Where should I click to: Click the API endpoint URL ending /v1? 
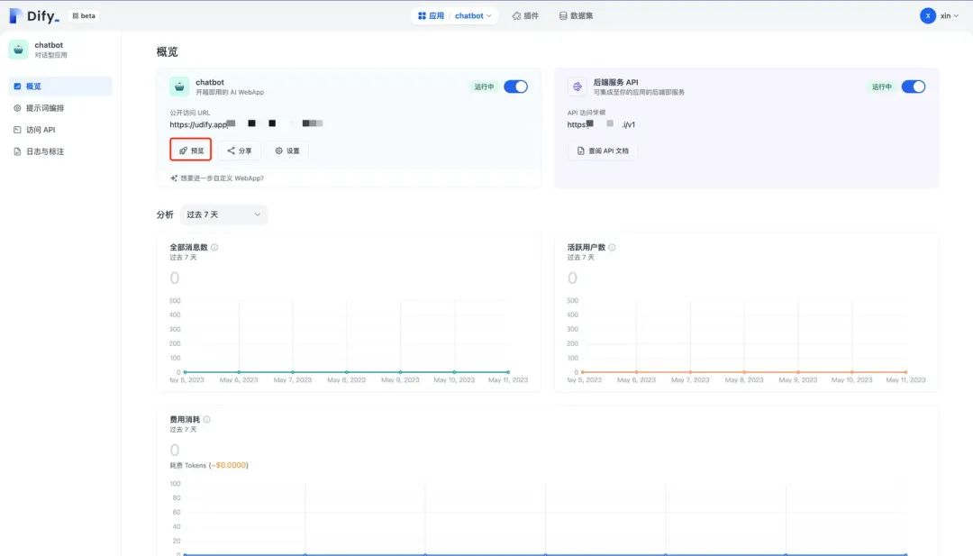coord(601,124)
